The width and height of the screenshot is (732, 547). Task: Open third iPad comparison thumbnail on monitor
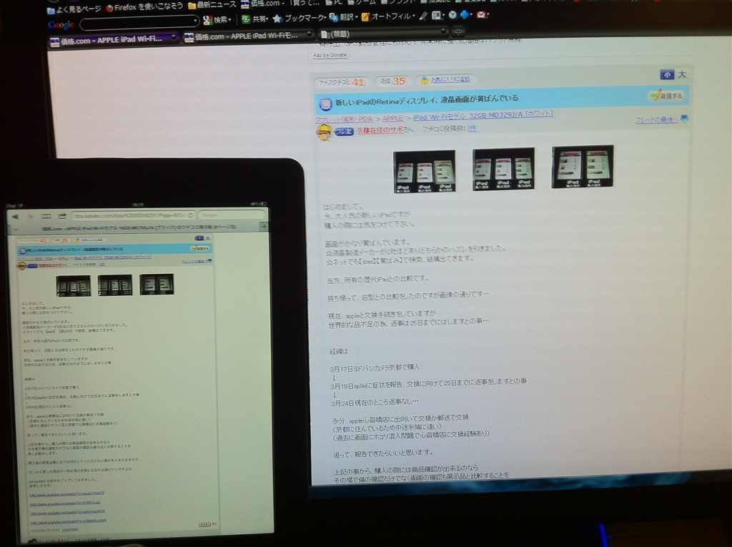click(x=583, y=167)
